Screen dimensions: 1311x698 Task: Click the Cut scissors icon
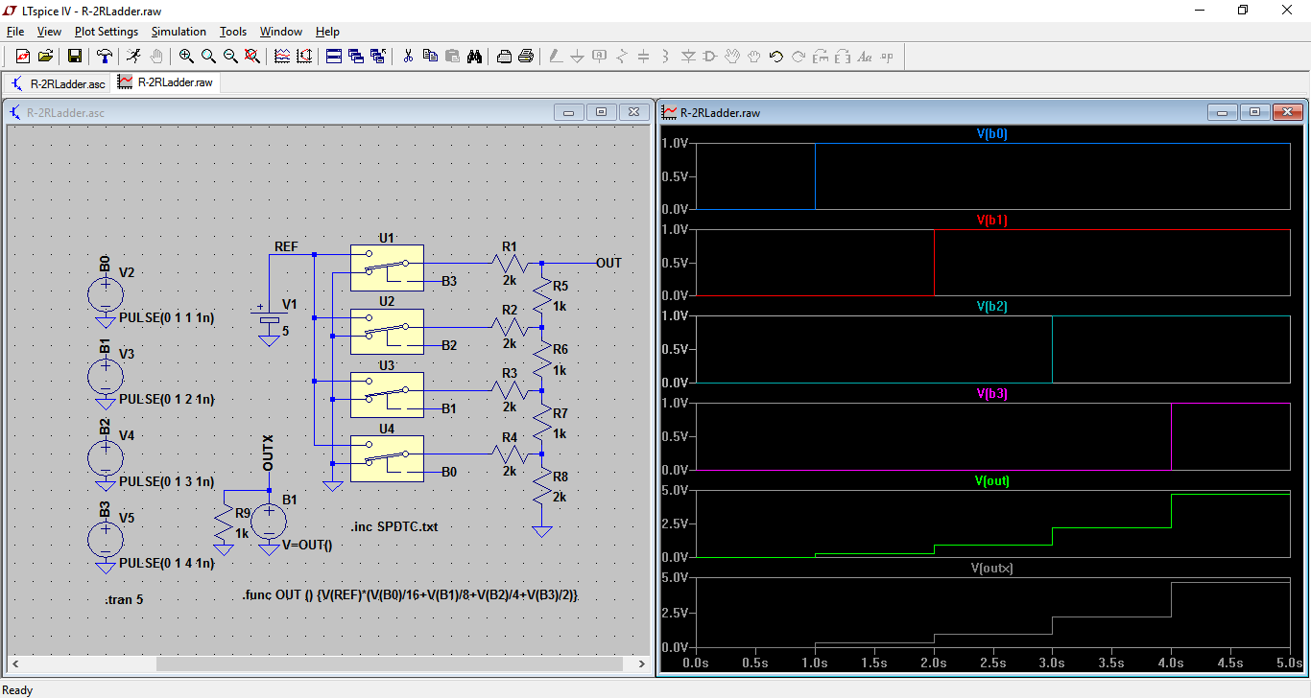click(408, 57)
